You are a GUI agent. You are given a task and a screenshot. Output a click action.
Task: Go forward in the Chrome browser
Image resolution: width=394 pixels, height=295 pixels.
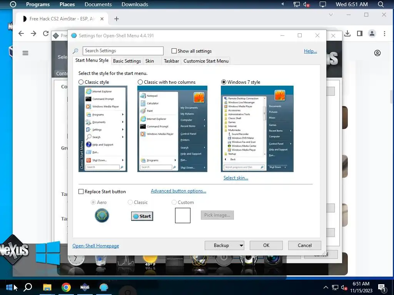tap(33, 34)
